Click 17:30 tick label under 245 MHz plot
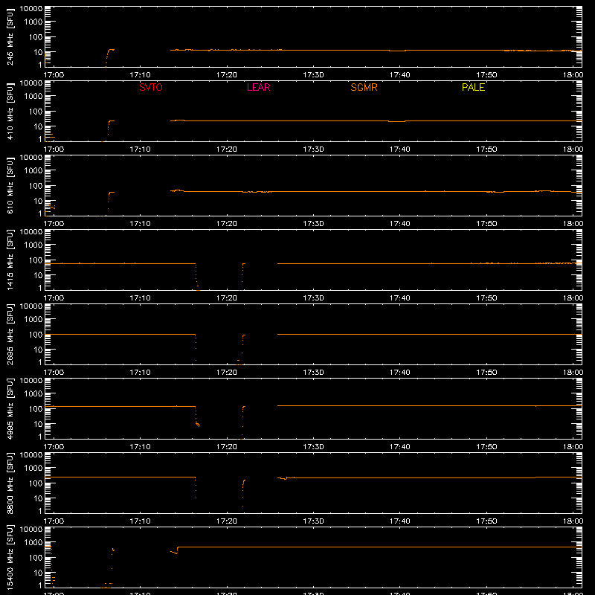 coord(313,75)
